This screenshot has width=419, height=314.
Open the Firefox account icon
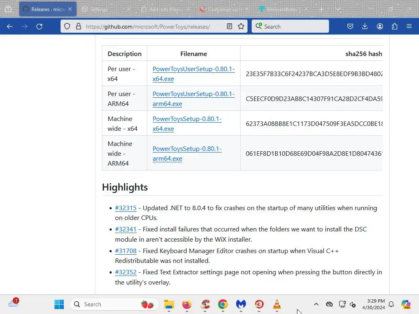click(x=380, y=26)
